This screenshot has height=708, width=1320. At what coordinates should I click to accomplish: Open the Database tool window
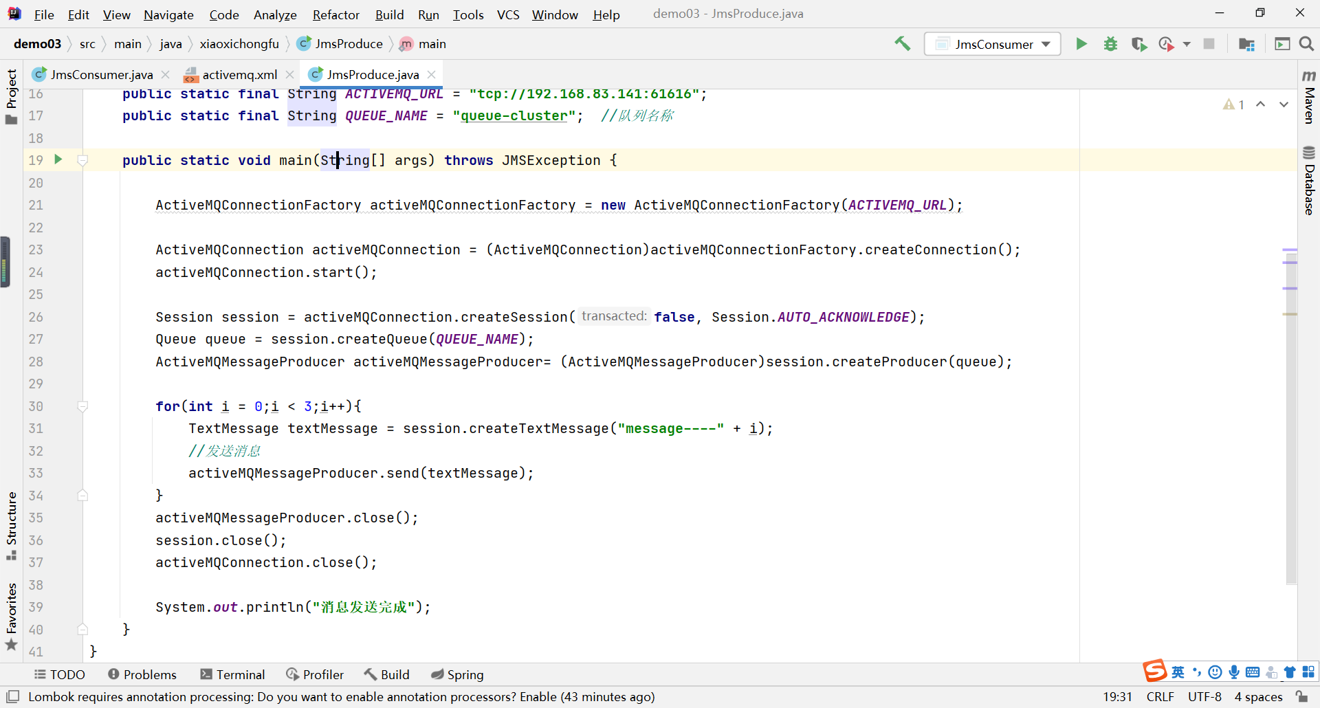tap(1309, 181)
